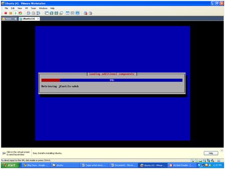
Task: Click the Take Snapshot toolbar icon
Action: (x=28, y=13)
